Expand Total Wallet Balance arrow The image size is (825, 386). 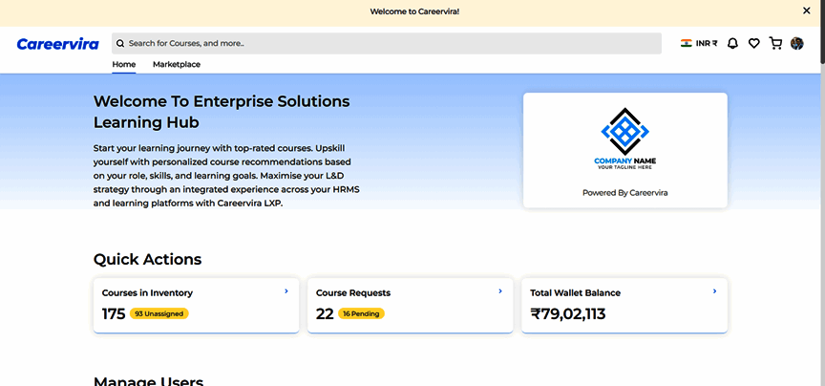[x=714, y=291]
